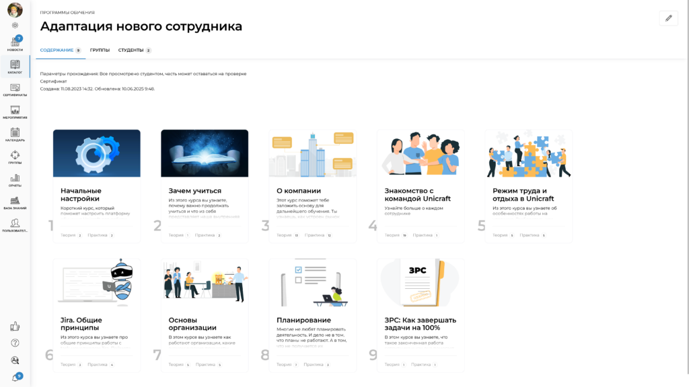The height and width of the screenshot is (387, 689).
Task: Click Режим труда и отдыха title
Action: (x=523, y=194)
